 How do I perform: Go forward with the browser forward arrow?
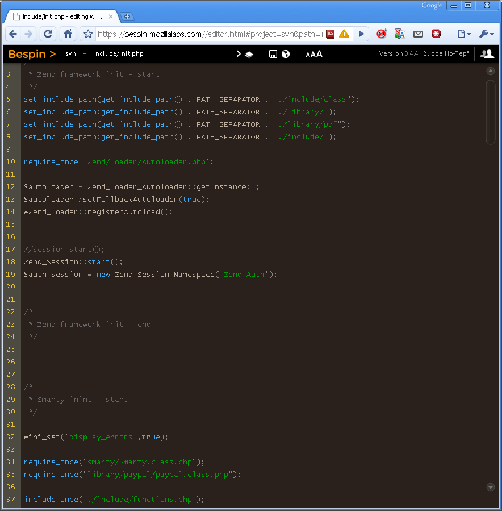coord(28,34)
